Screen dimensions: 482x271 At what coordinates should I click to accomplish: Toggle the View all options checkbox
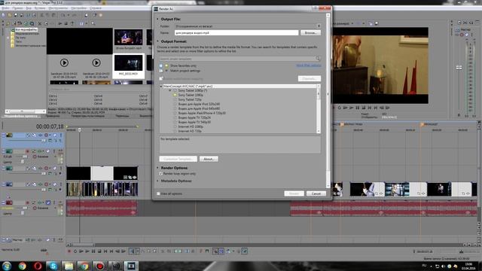(x=158, y=193)
